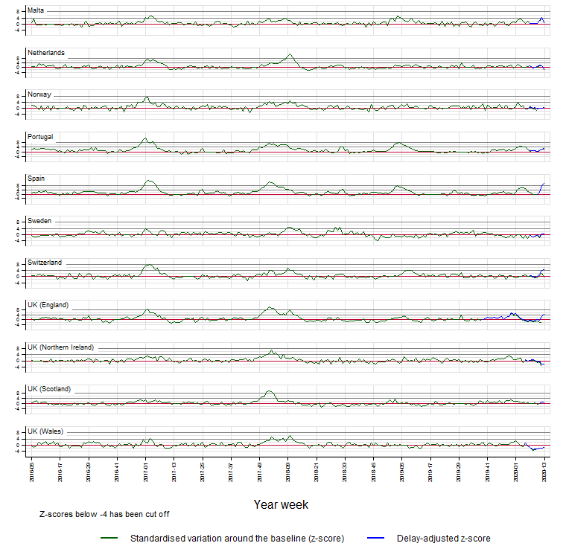This screenshot has width=566, height=546.
Task: Click the 2016-41 x-axis tick label
Action: [118, 472]
